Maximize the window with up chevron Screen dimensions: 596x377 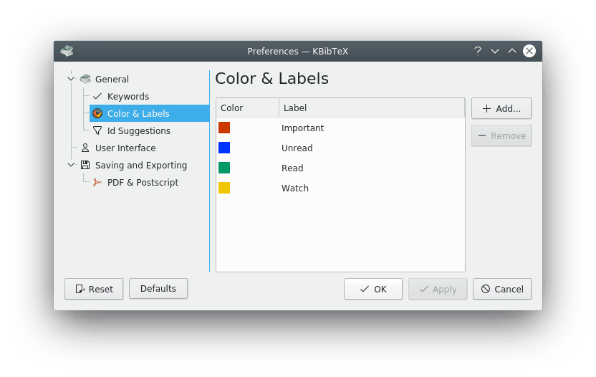[x=512, y=51]
